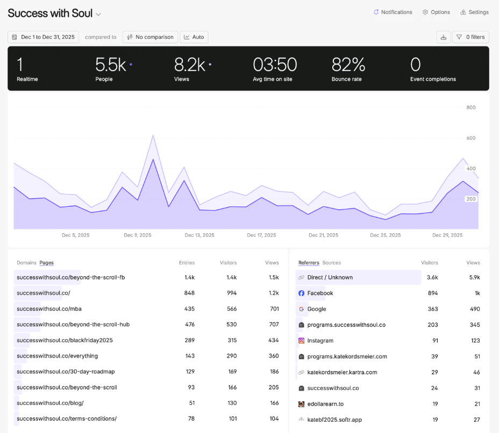Toggle the filters panel with 0 filters button

[x=471, y=37]
